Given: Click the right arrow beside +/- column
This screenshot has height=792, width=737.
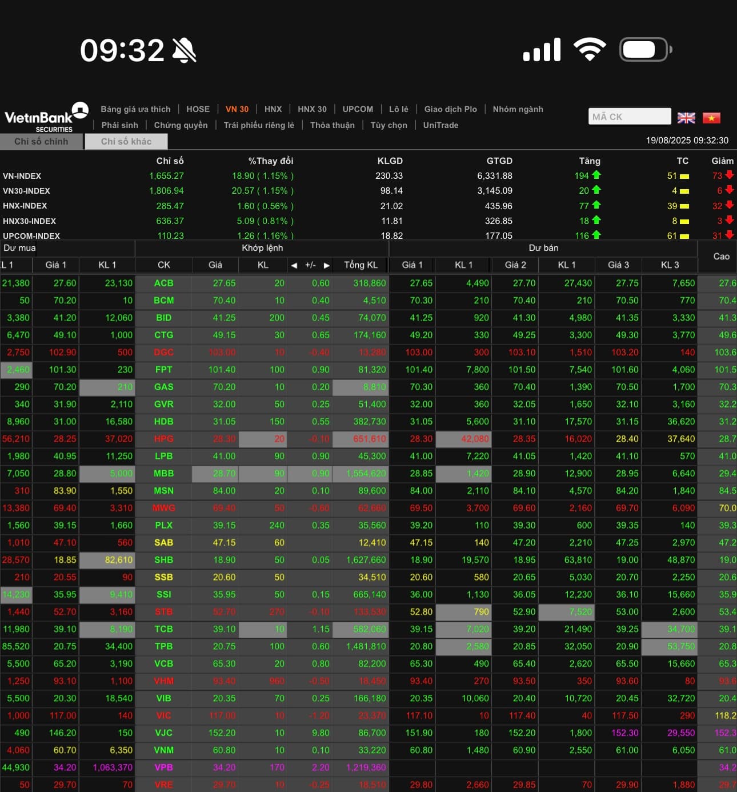Looking at the screenshot, I should point(327,265).
